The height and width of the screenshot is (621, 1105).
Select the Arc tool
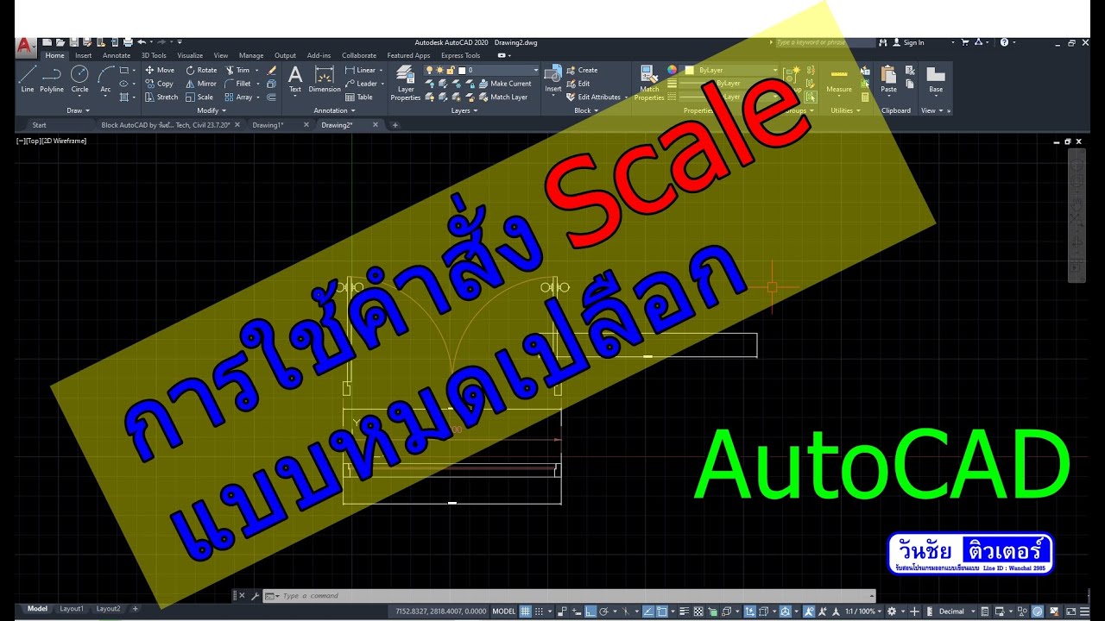(105, 78)
